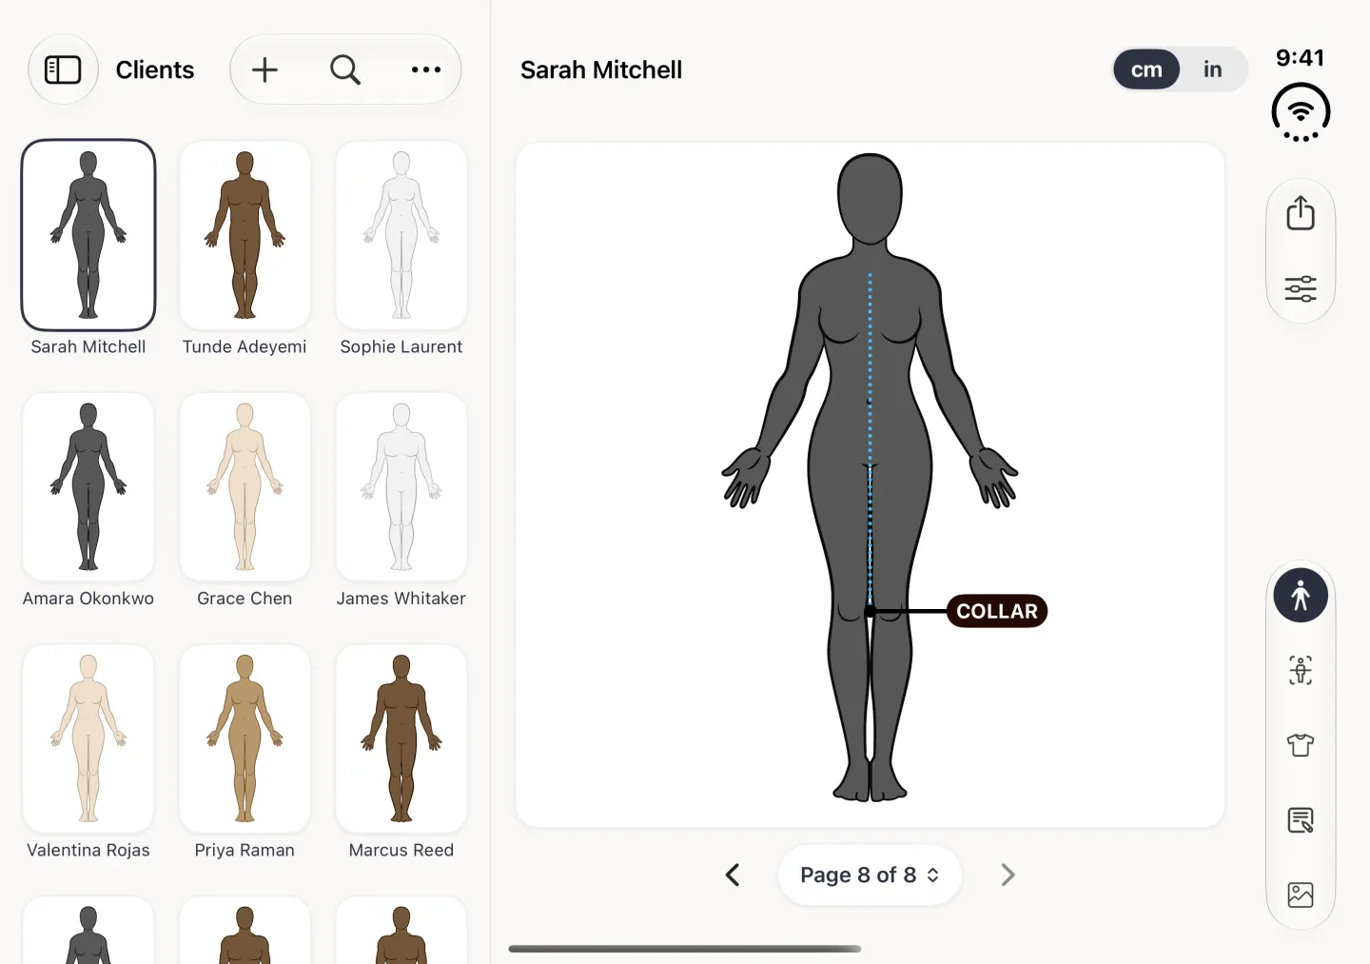Click the Sarah Mitchell header name
The height and width of the screenshot is (964, 1370).
(601, 69)
